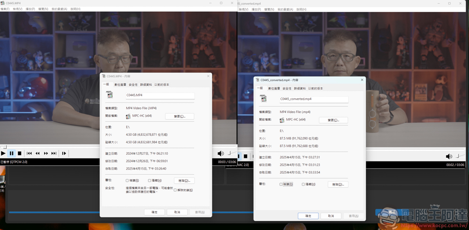Click the rewind button in C0445.MP4 player

[38, 153]
